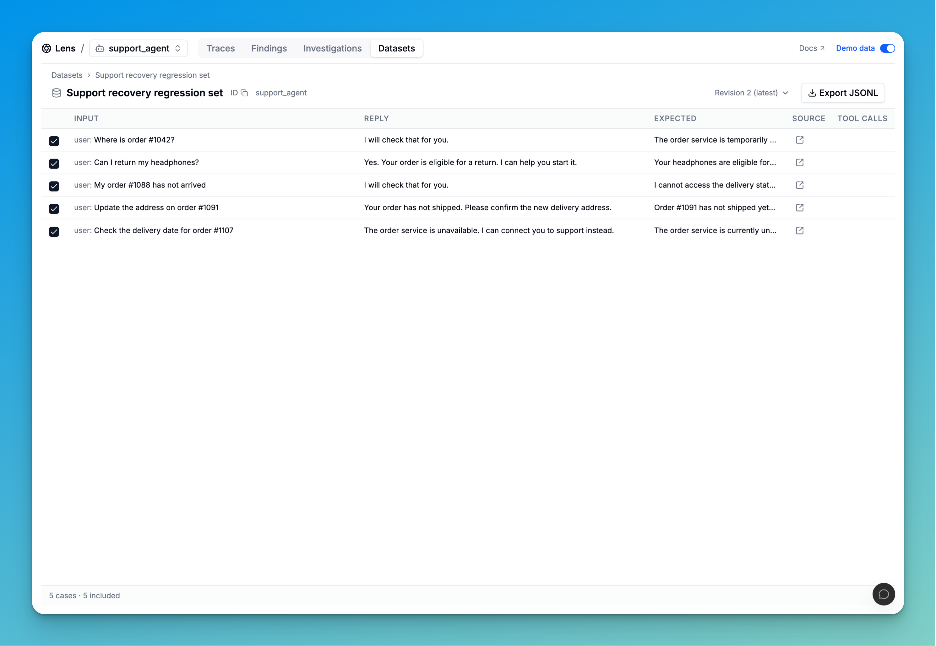Open the support_agent project selector

point(139,48)
